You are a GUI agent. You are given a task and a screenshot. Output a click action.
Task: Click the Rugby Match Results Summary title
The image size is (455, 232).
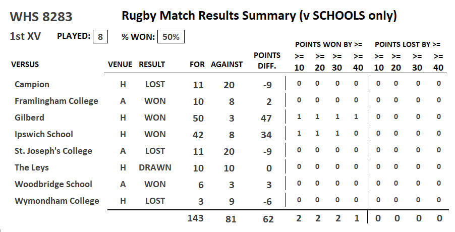pos(259,16)
